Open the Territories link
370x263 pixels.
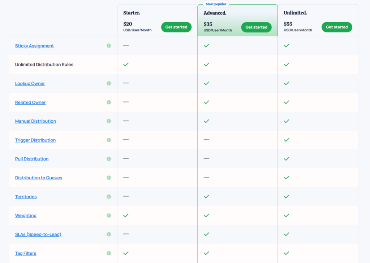(26, 197)
